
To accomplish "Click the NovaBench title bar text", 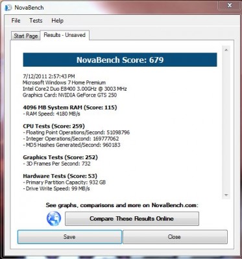I will click(x=29, y=8).
